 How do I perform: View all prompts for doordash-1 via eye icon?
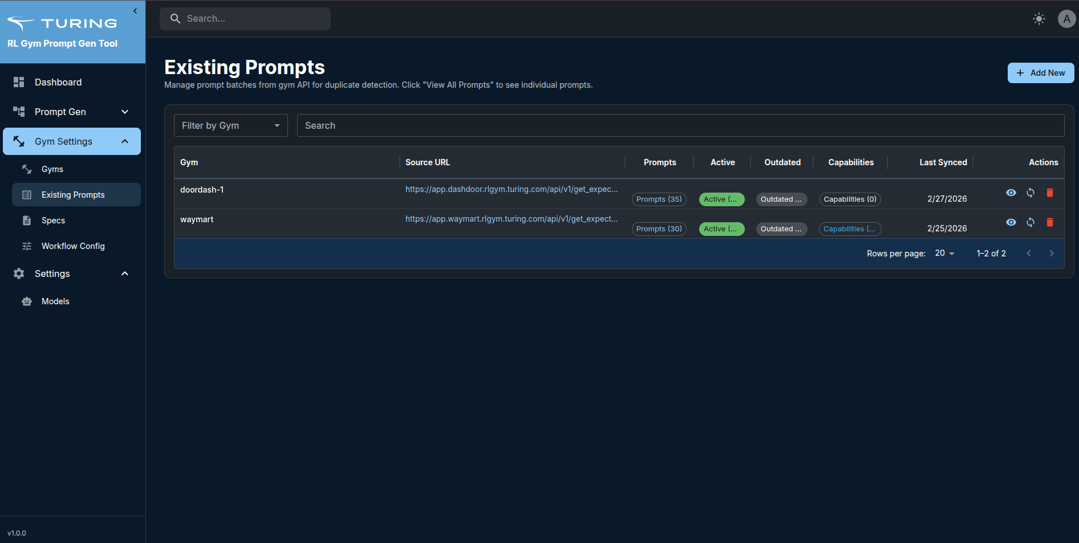pyautogui.click(x=1011, y=193)
